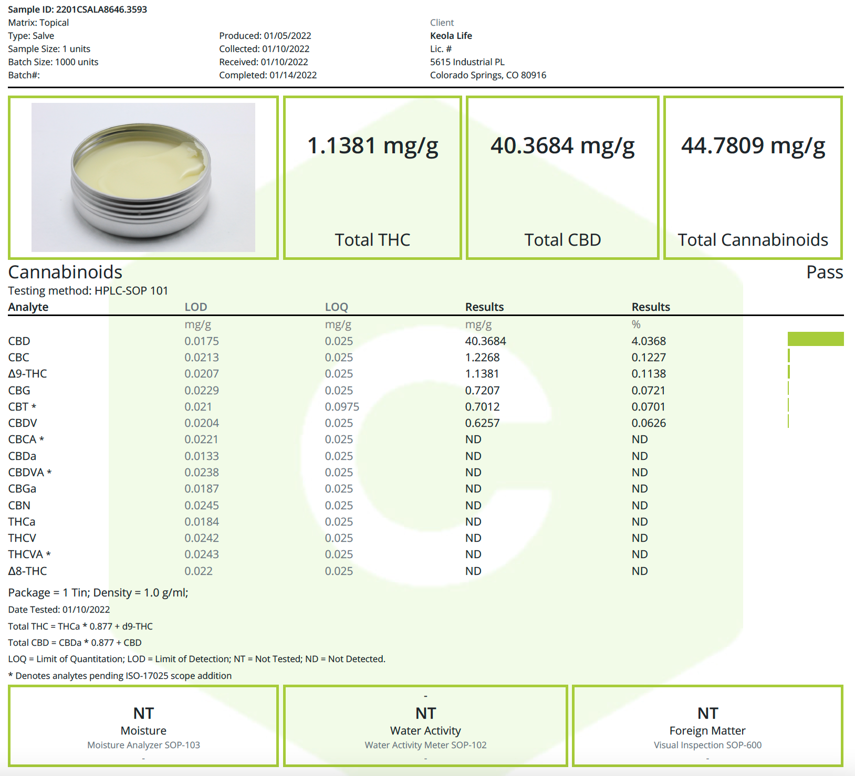Click the Analyte column header
Viewport: 855px width, 776px height.
[28, 307]
